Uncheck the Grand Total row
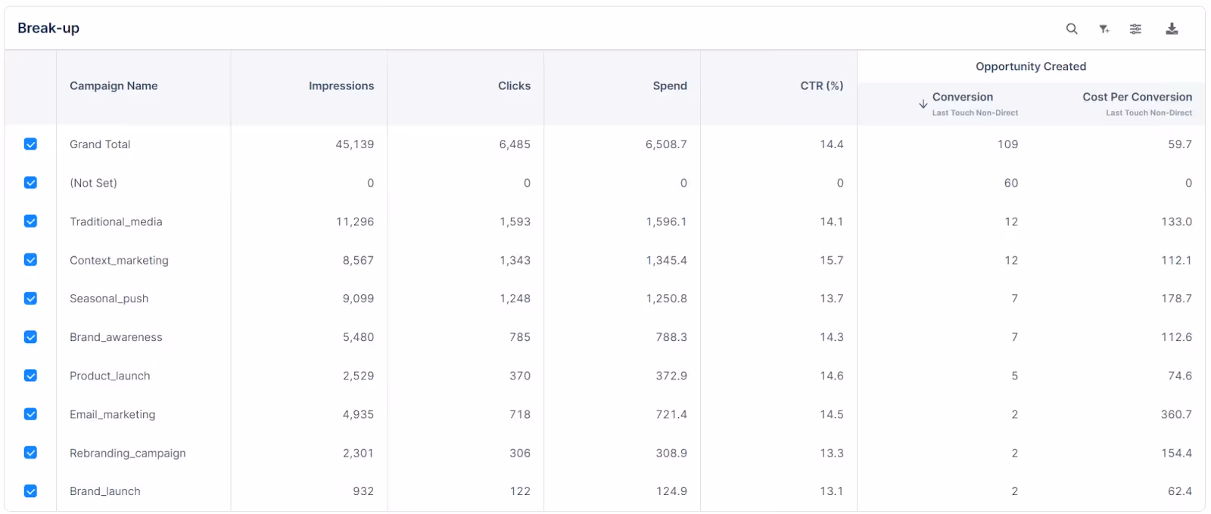 [x=30, y=144]
